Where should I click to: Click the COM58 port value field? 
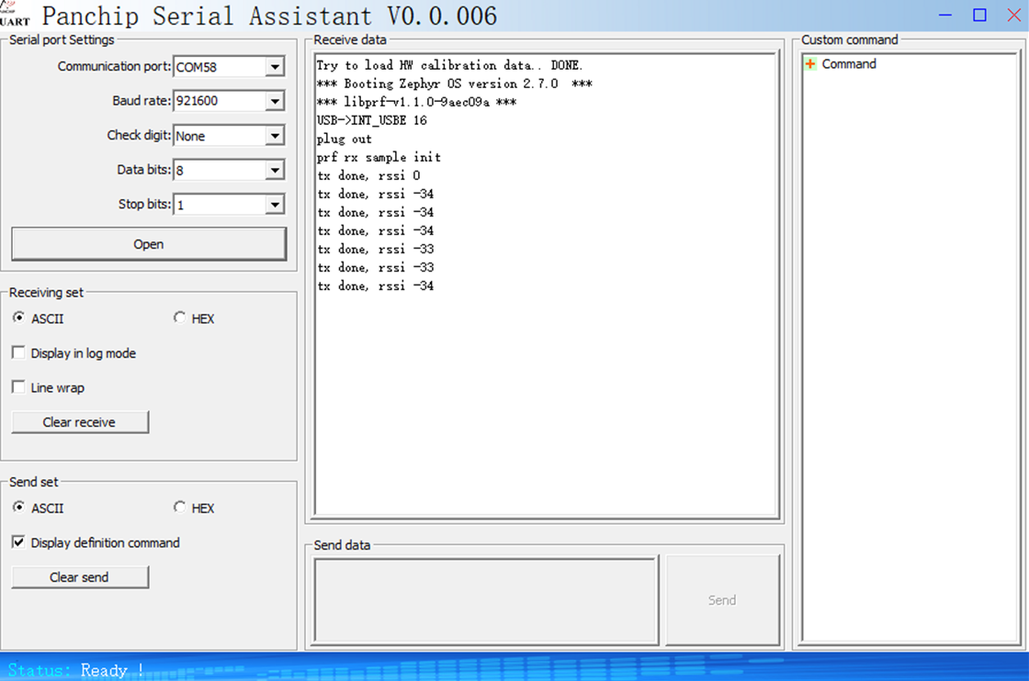220,67
